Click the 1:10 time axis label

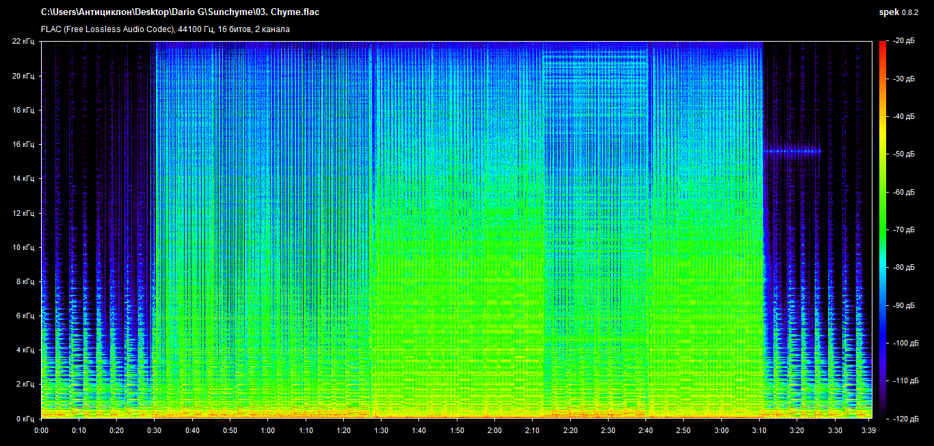tap(306, 431)
